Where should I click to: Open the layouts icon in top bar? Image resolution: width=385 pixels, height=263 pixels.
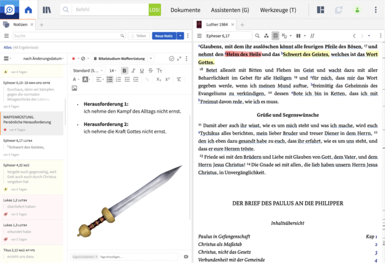321,10
